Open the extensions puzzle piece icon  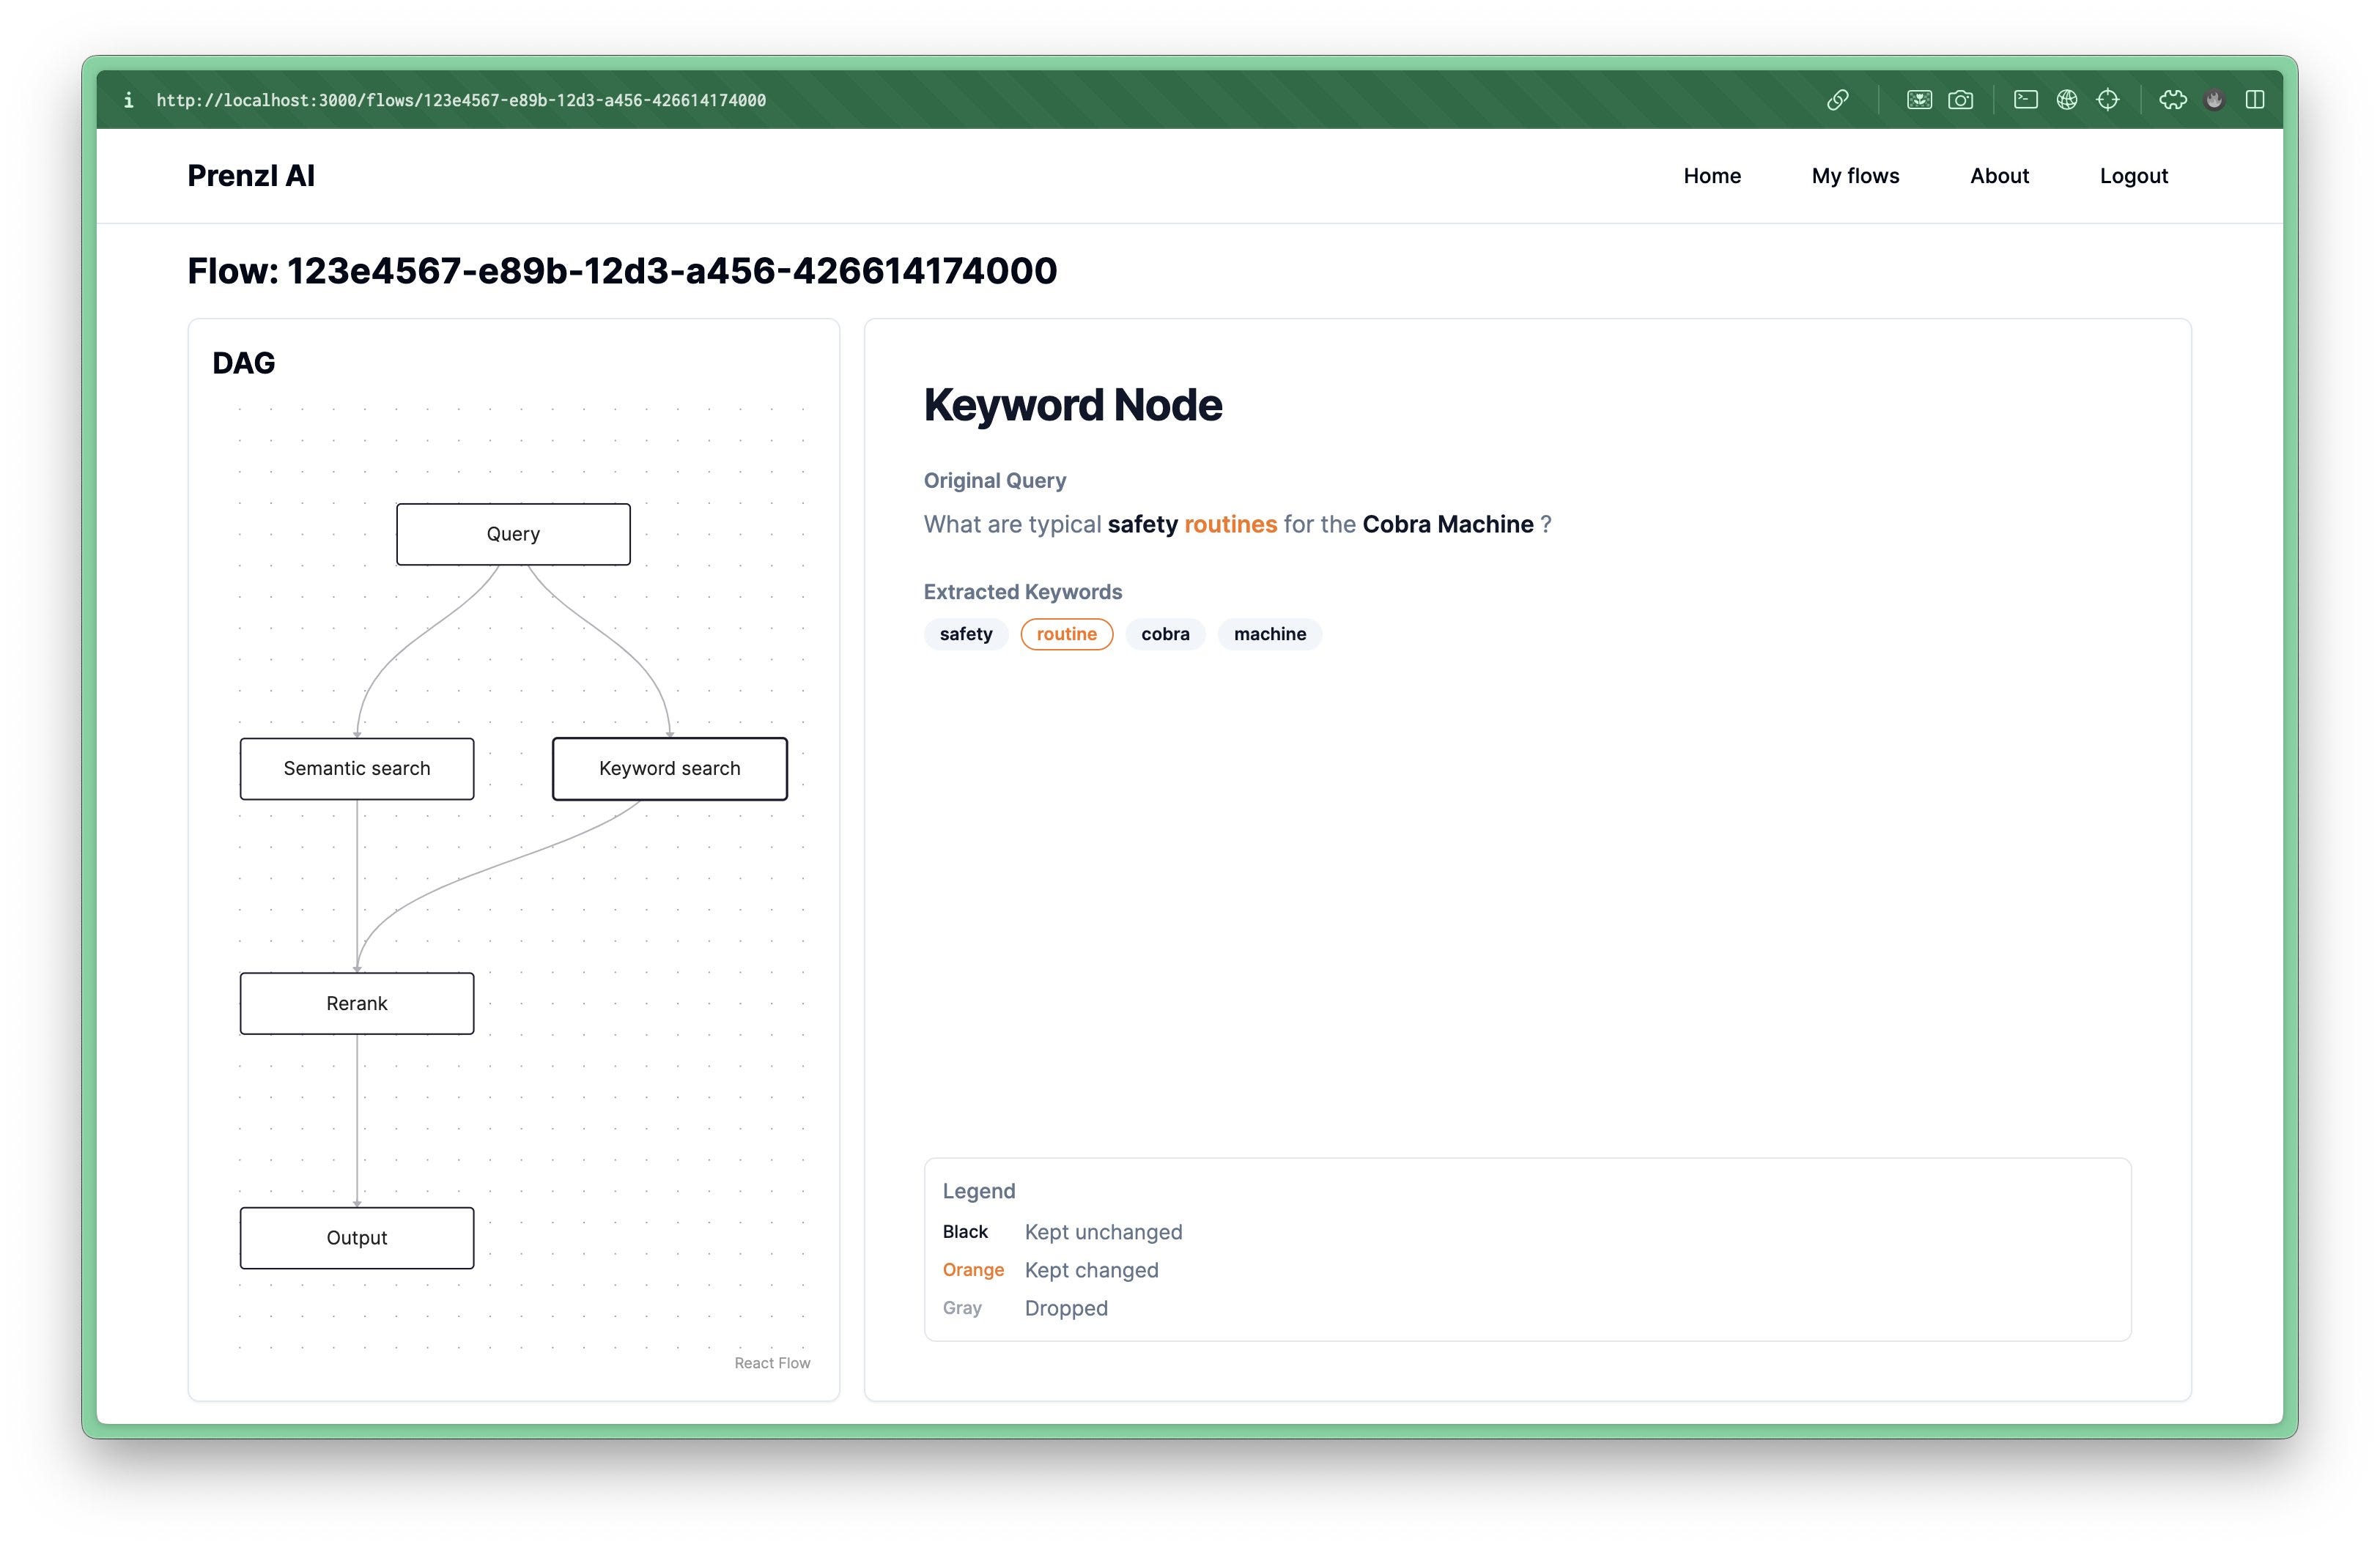2172,100
